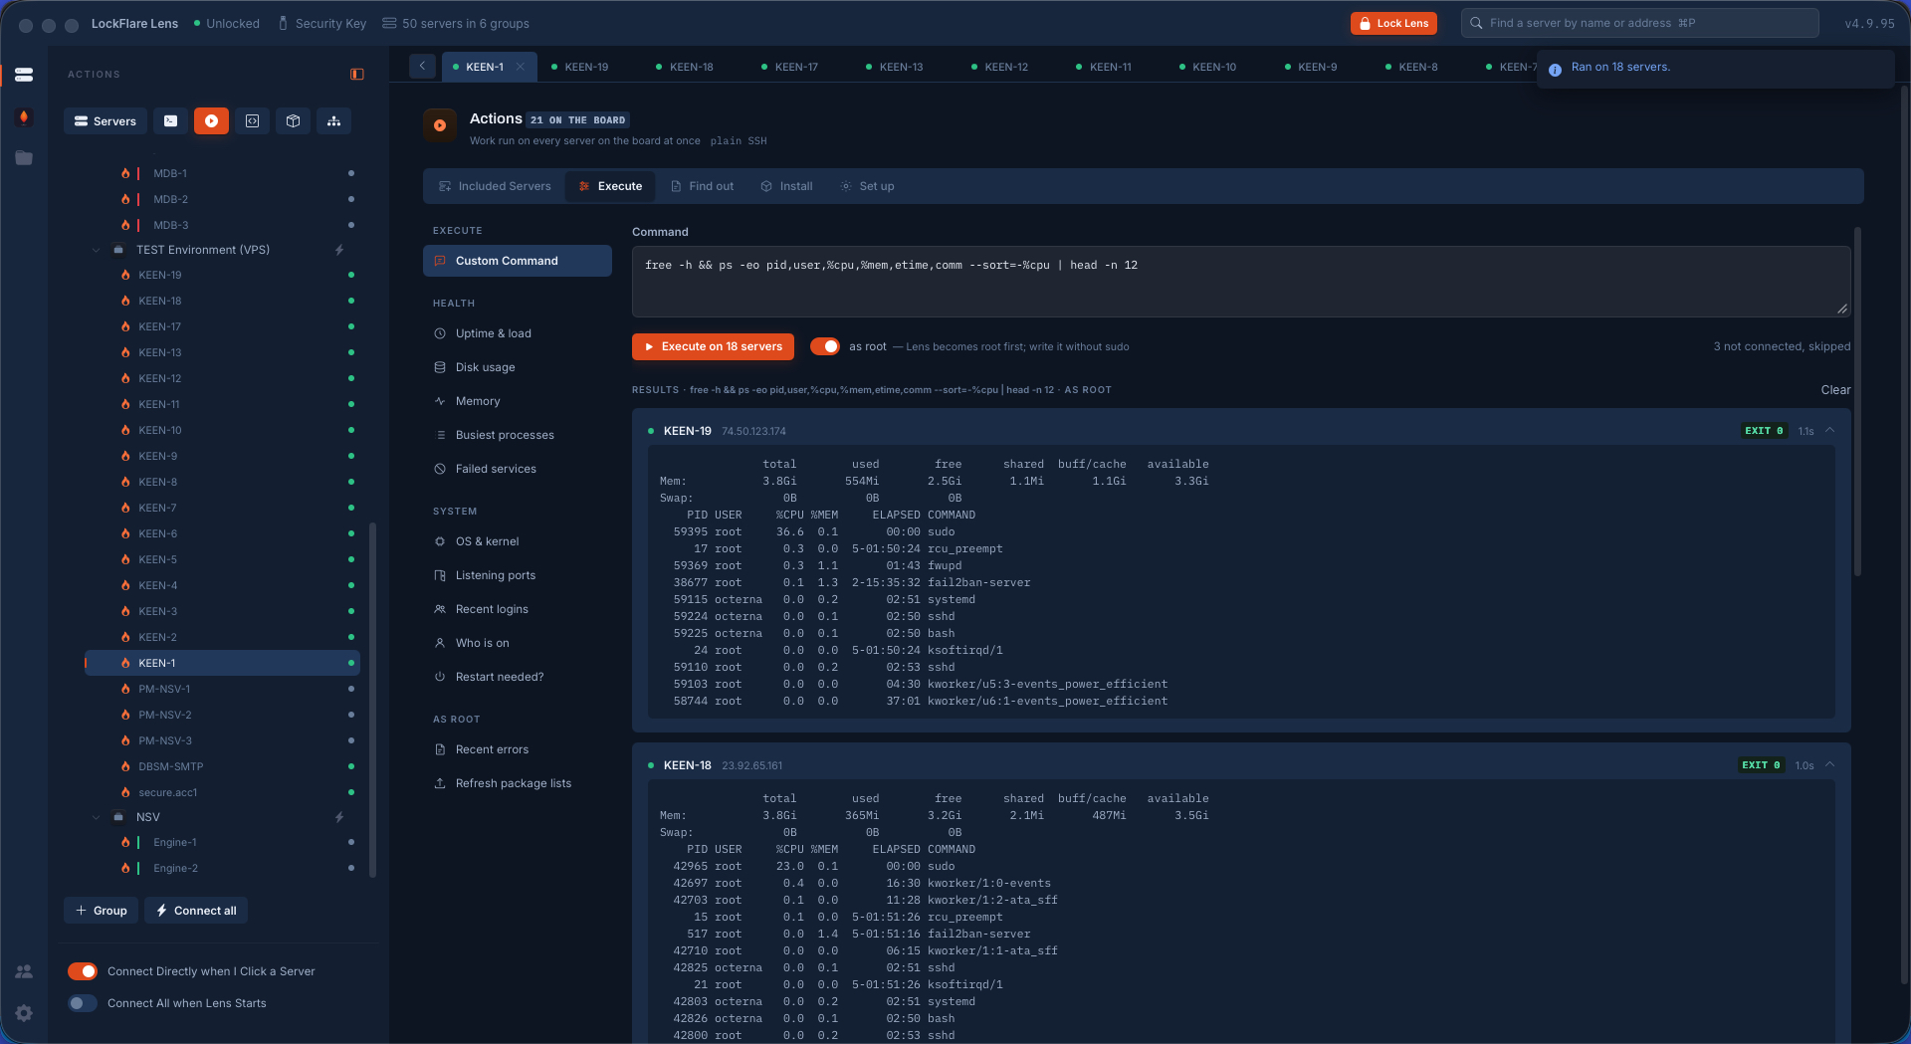Open Recent errors as root action

pos(518,749)
